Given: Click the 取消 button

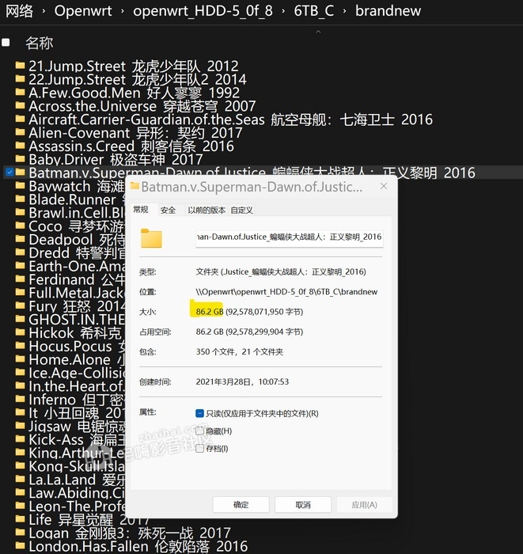Looking at the screenshot, I should pos(303,505).
